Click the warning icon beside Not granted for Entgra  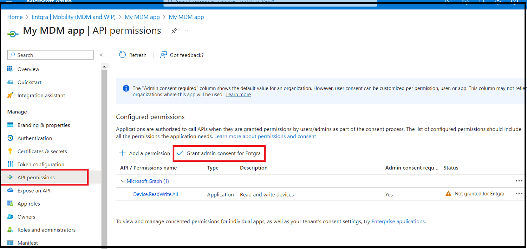448,194
